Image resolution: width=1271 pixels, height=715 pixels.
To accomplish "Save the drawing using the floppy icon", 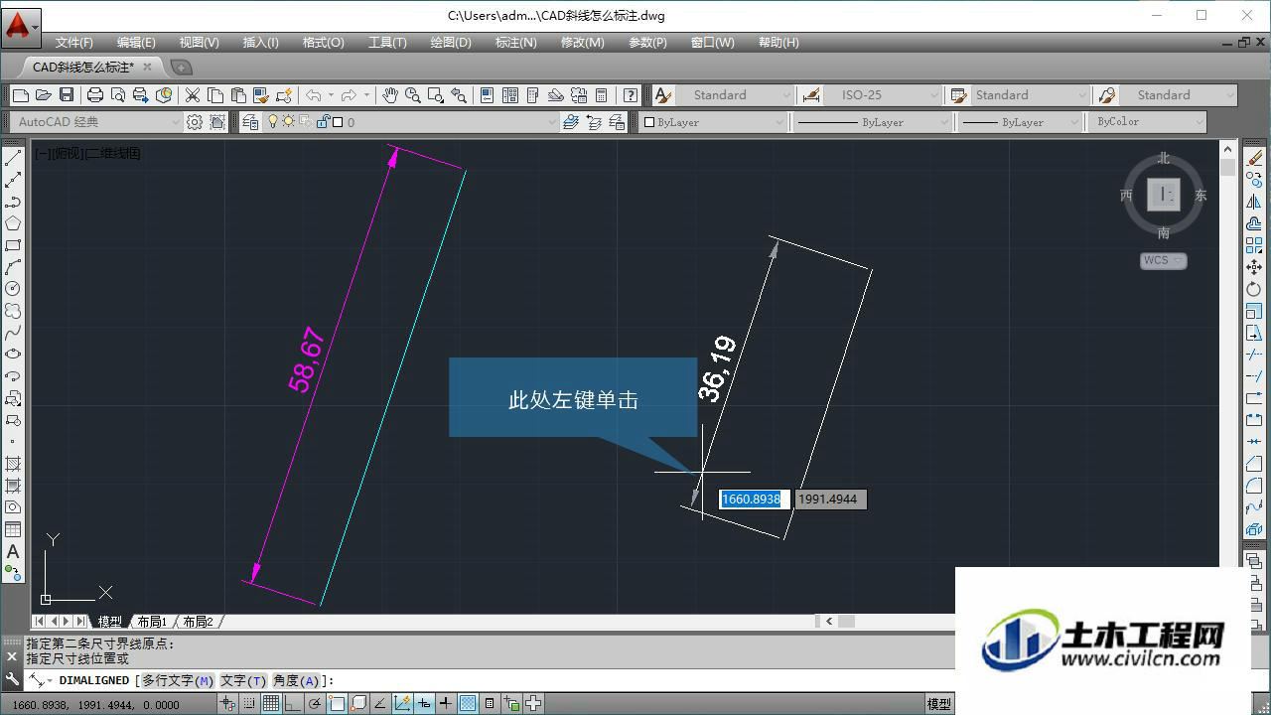I will coord(67,95).
